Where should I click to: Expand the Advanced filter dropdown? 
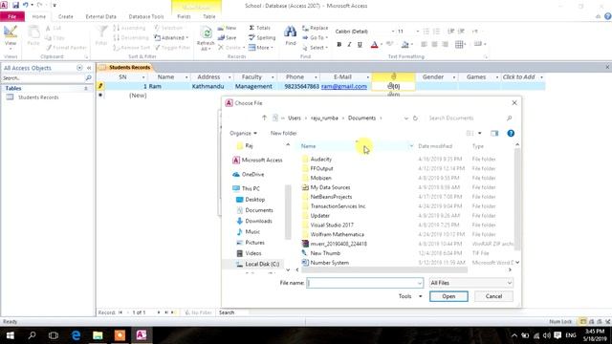pos(171,37)
